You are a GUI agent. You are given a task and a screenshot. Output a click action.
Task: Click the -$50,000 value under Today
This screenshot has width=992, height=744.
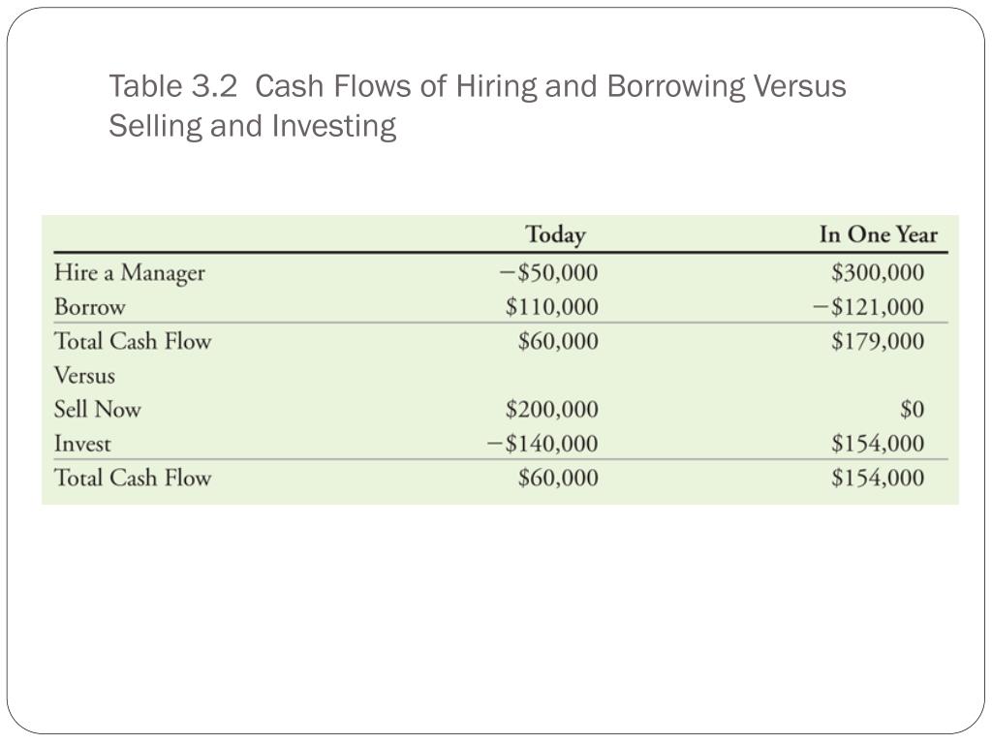[548, 272]
